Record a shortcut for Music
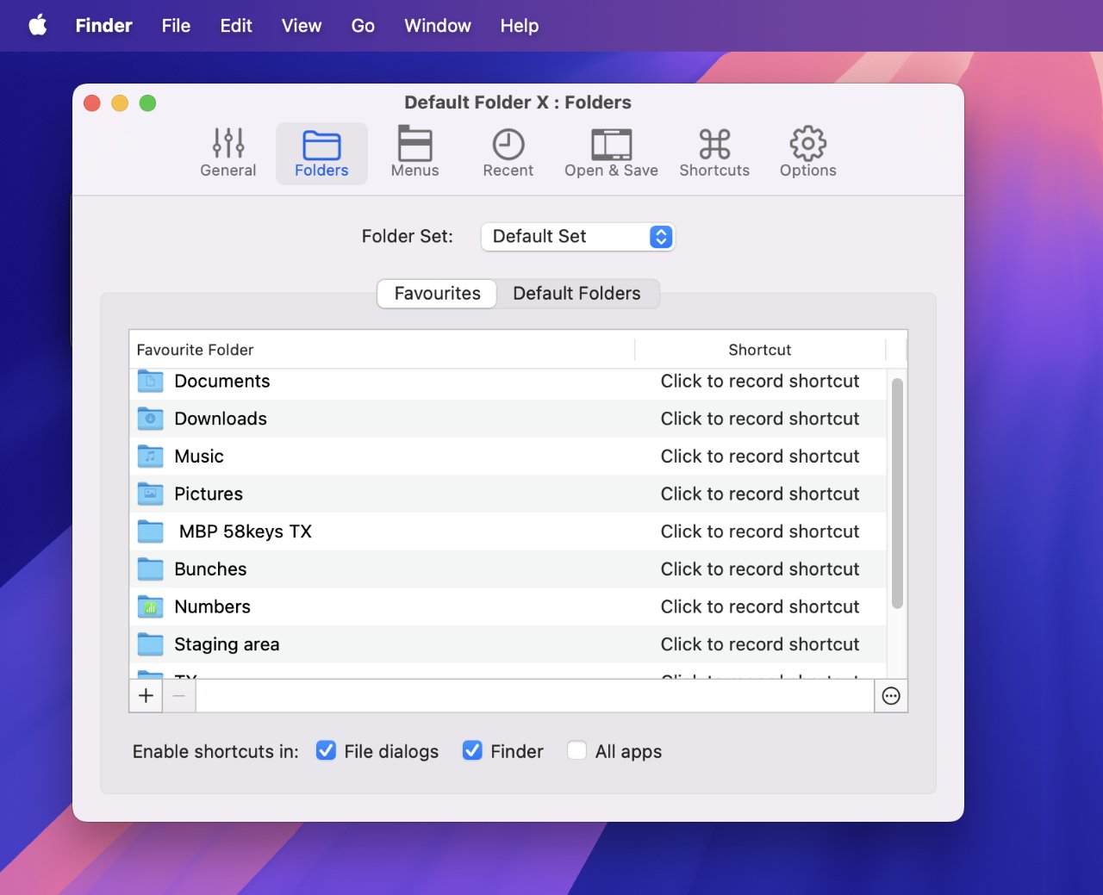This screenshot has height=895, width=1103. point(760,457)
